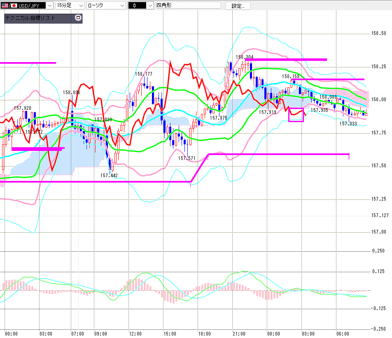
Task: Select the small magenta rectangle drawn on chart
Action: click(296, 115)
